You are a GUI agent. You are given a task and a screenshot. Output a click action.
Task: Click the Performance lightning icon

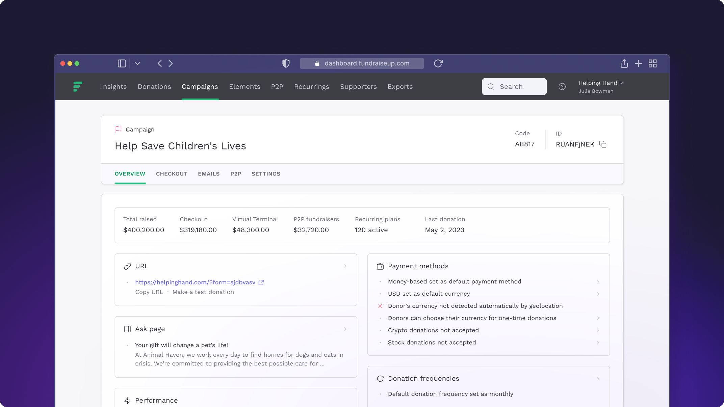127,401
